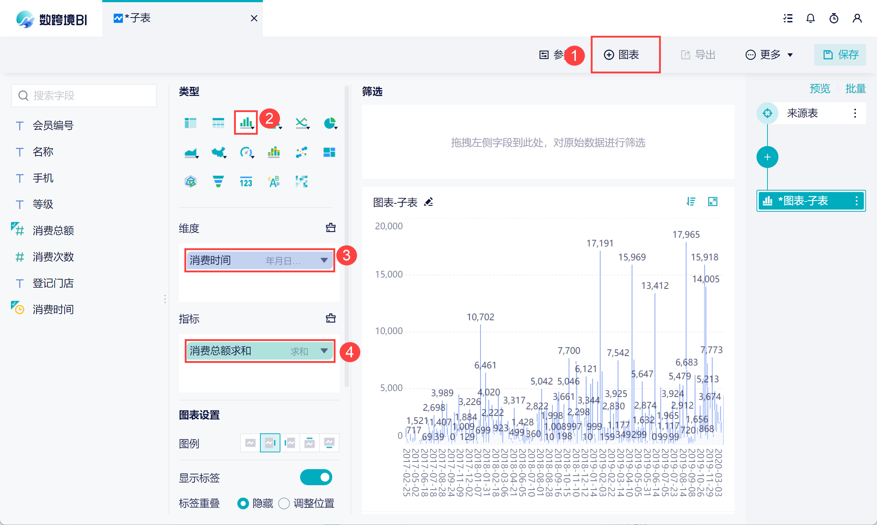Toggle the 显示标签 switch off
Viewport: 877px width, 525px height.
click(316, 477)
